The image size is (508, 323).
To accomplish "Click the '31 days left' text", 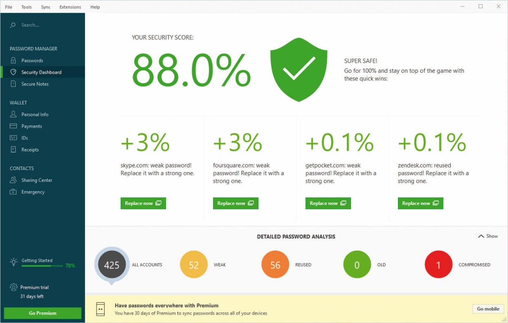I will (32, 296).
